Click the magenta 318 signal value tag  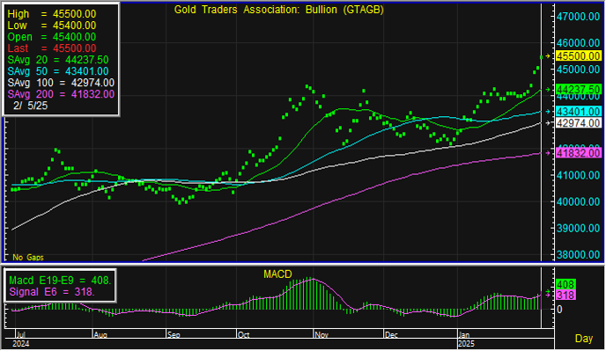click(x=565, y=296)
